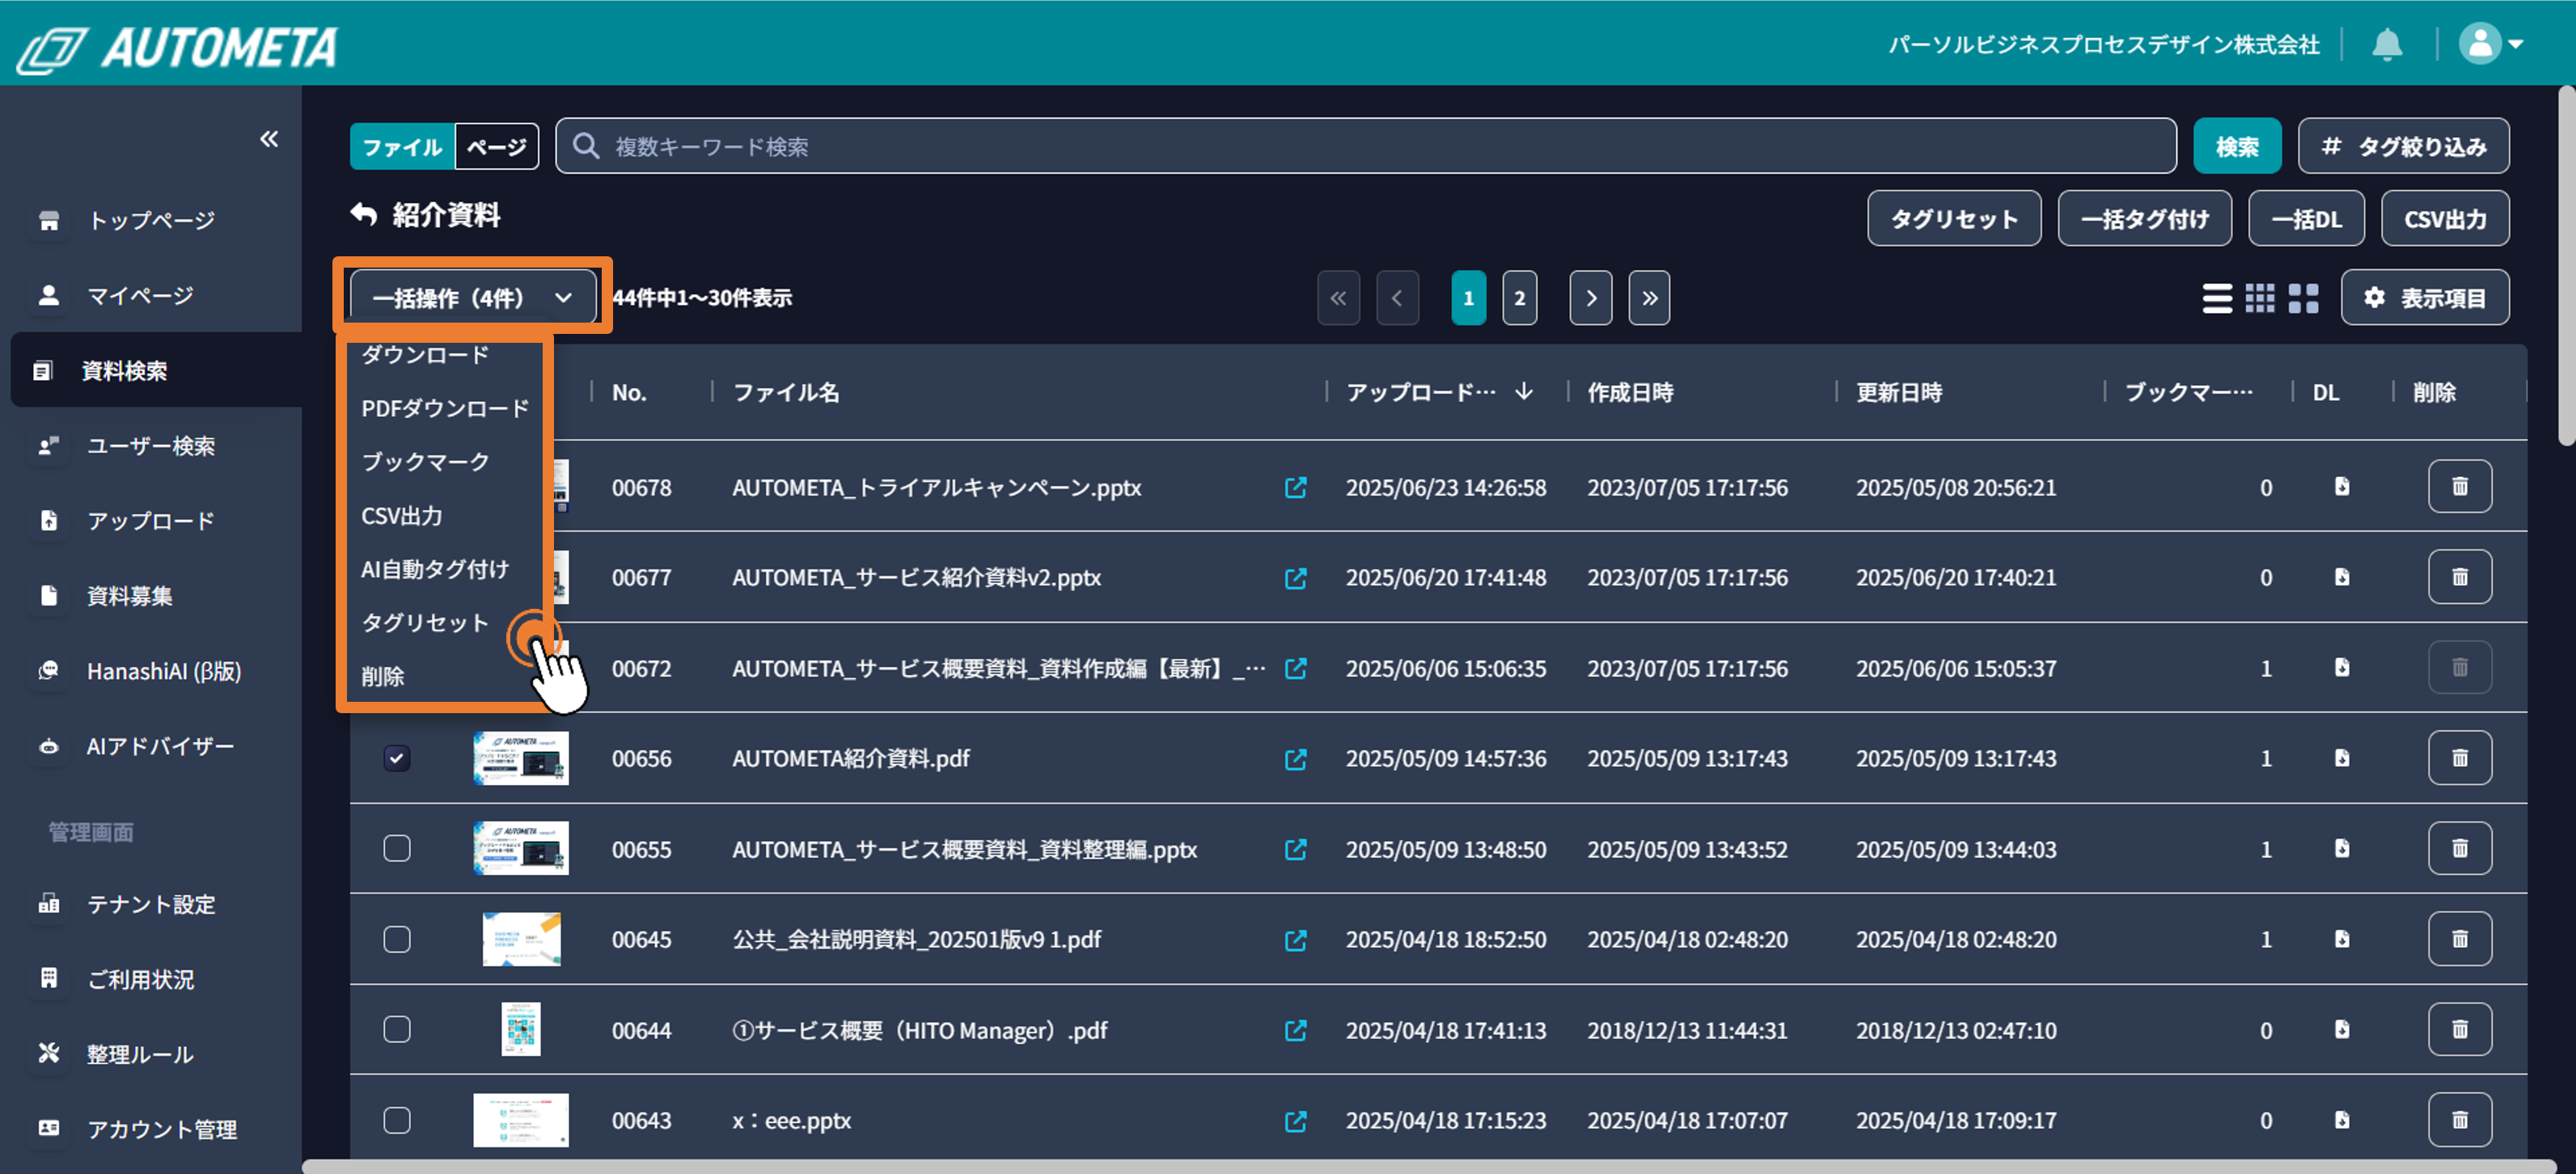Open external link icon for AUTOMETA紹介資料.pdf

[1295, 759]
